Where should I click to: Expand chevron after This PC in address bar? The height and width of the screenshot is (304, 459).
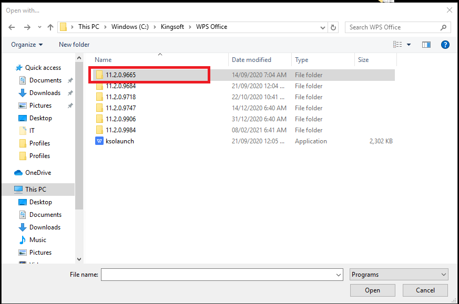pyautogui.click(x=105, y=27)
